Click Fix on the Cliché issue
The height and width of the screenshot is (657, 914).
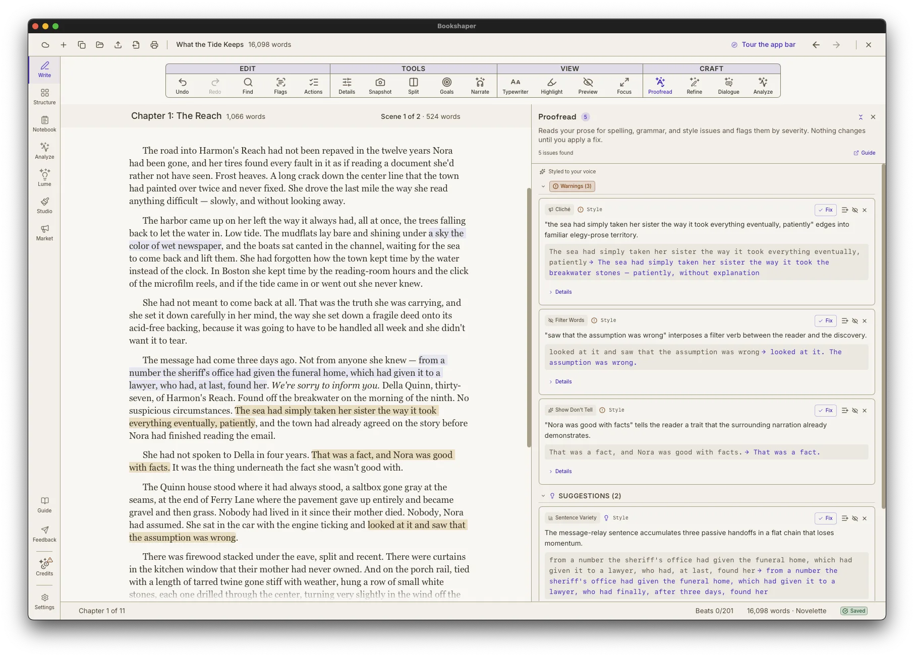pyautogui.click(x=826, y=210)
